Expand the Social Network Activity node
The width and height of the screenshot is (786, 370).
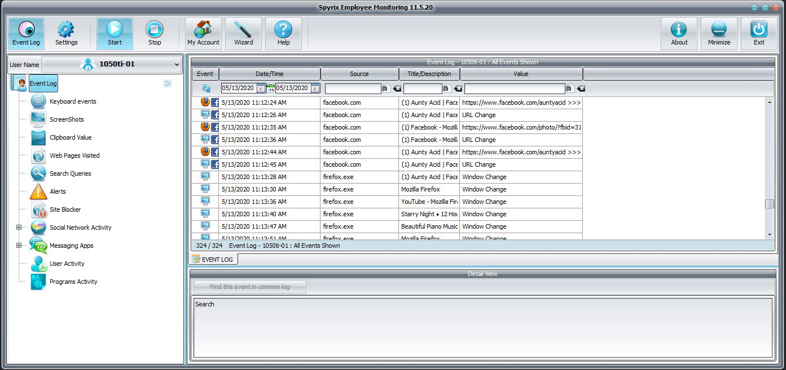[19, 228]
